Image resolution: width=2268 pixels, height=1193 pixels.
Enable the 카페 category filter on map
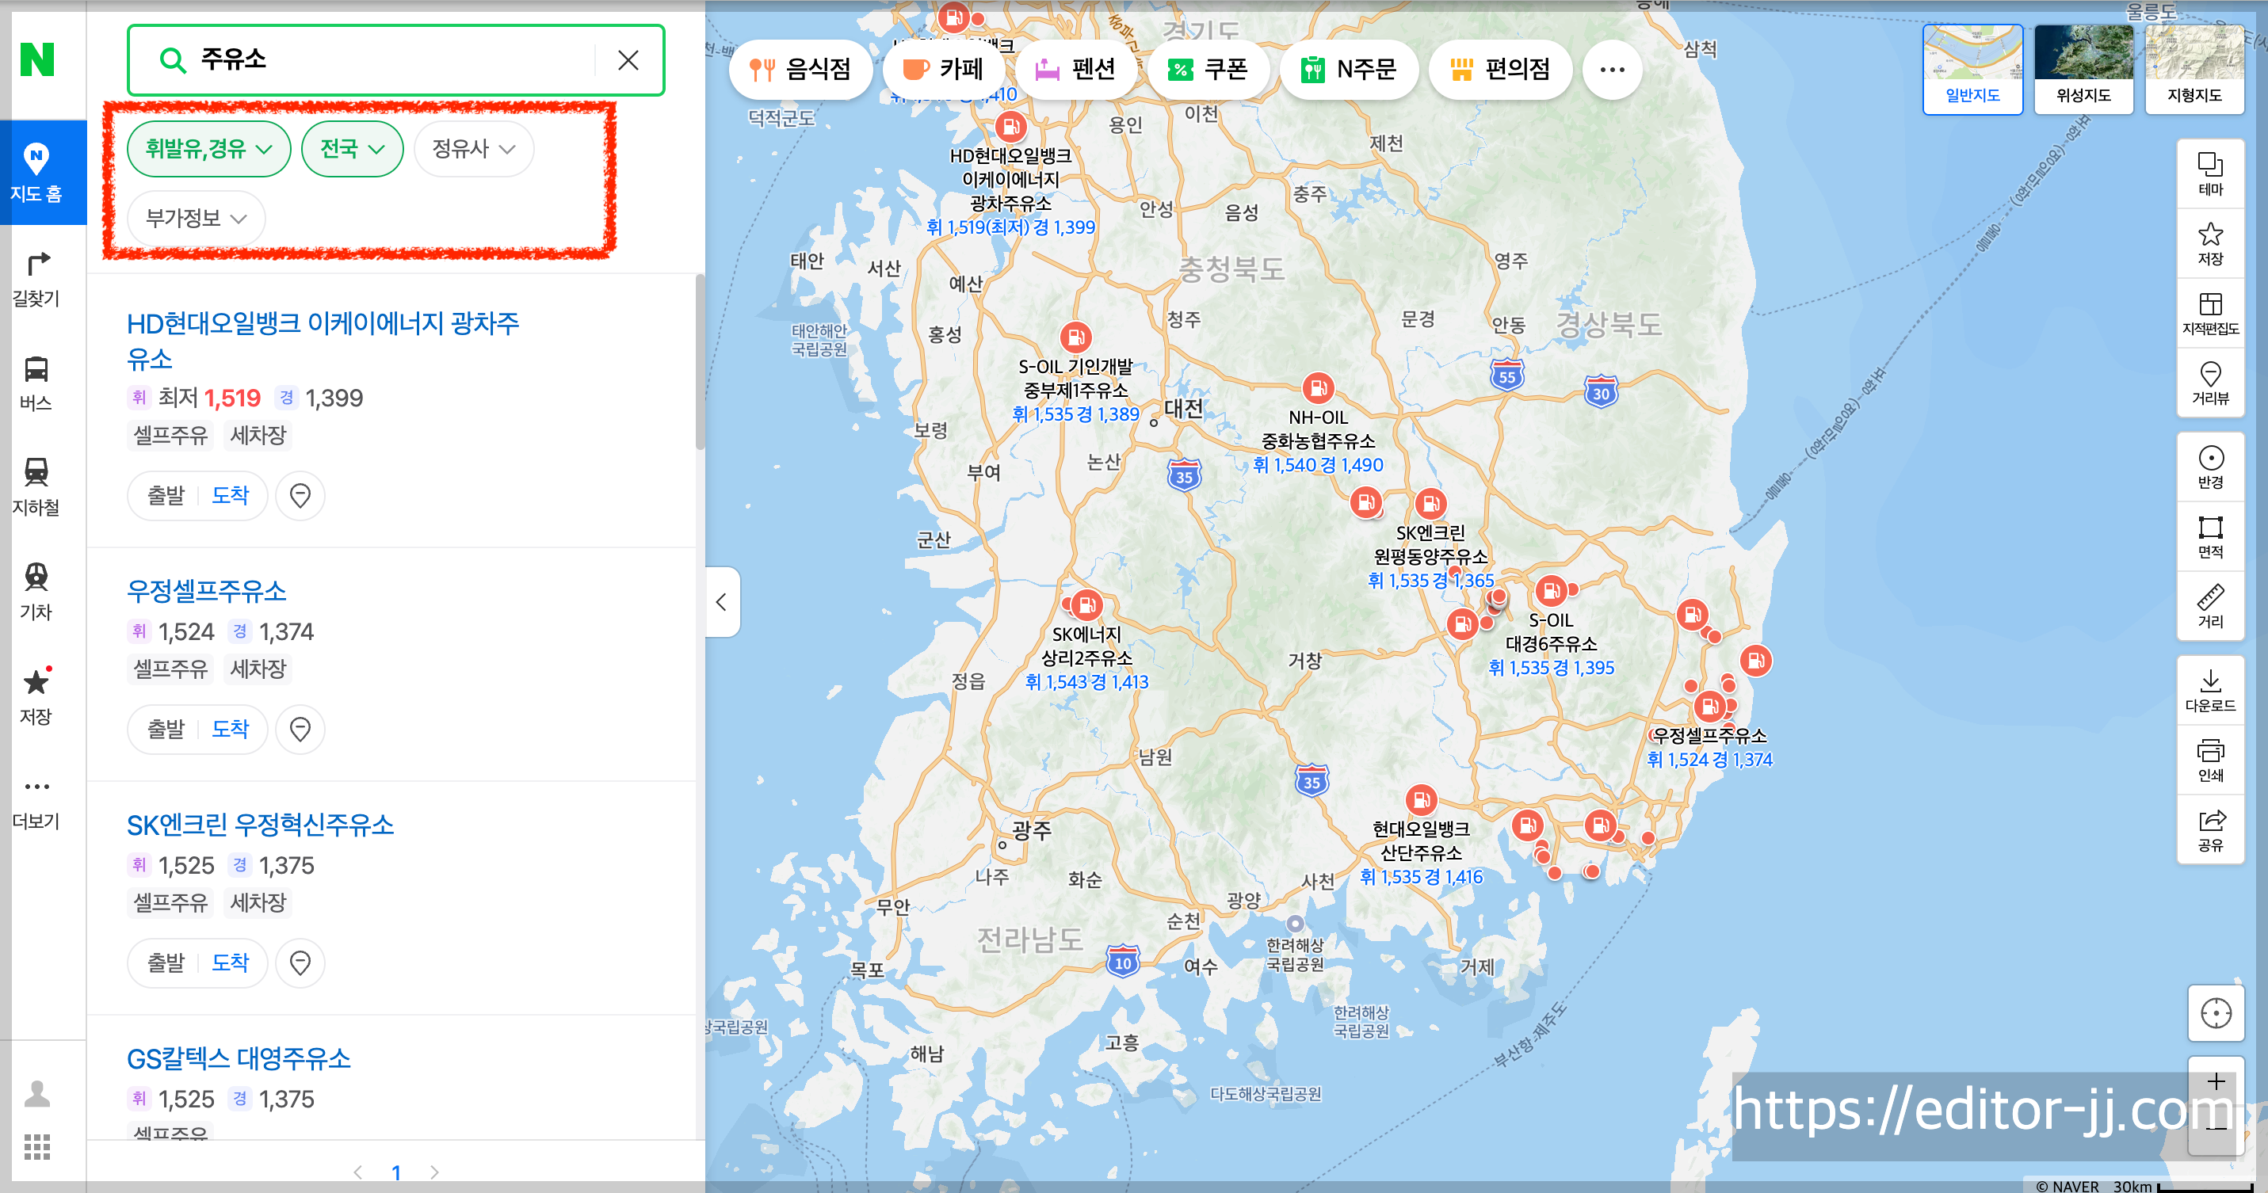(943, 69)
